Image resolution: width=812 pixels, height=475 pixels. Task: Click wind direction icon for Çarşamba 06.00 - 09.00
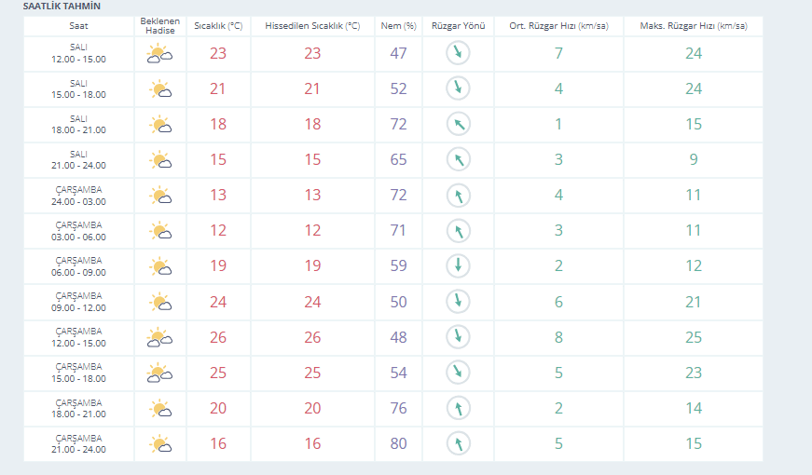pos(459,266)
